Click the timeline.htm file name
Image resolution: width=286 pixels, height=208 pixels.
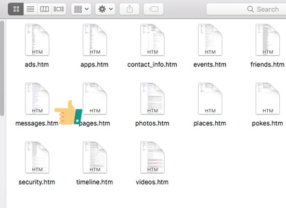95,182
